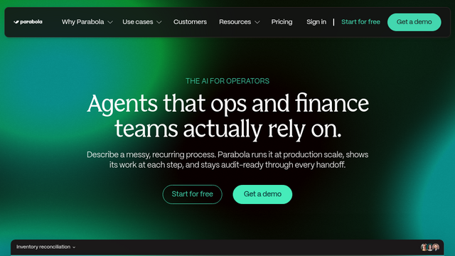
Task: Click the collaborator avatars in the panel
Action: [x=430, y=247]
